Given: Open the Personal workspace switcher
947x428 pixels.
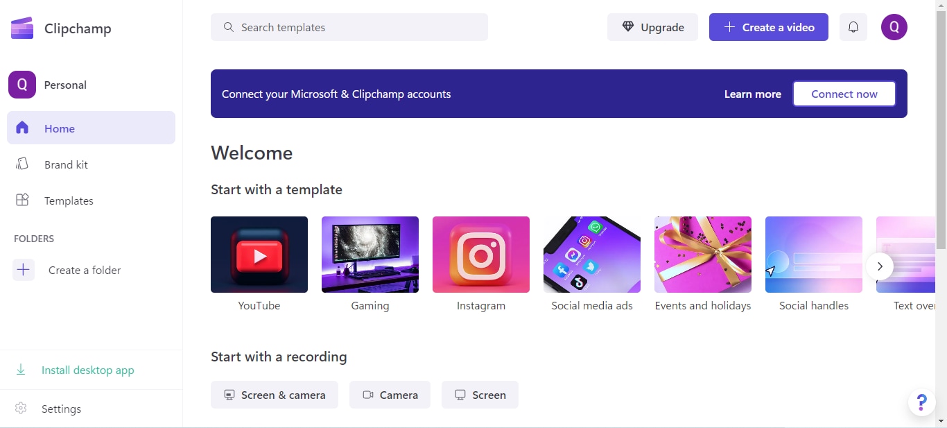Looking at the screenshot, I should 65,85.
